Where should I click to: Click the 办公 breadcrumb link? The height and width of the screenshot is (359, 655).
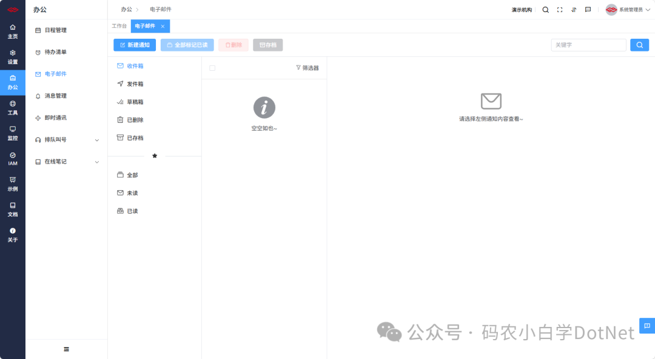[126, 9]
